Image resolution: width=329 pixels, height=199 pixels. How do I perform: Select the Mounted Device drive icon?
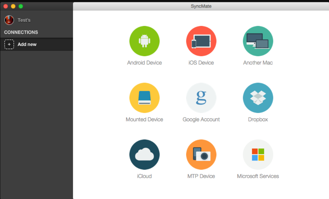[144, 98]
